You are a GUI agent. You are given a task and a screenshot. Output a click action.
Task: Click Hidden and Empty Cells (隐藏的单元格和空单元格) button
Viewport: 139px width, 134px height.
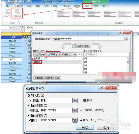47,78
